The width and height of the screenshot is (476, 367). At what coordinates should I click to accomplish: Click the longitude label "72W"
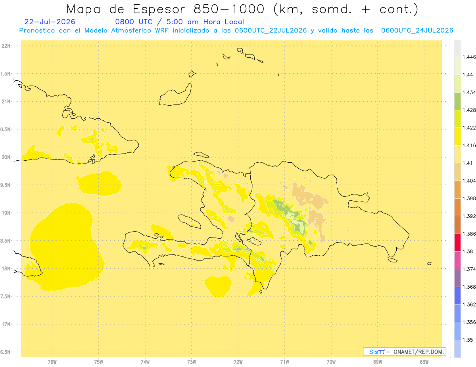pyautogui.click(x=238, y=361)
